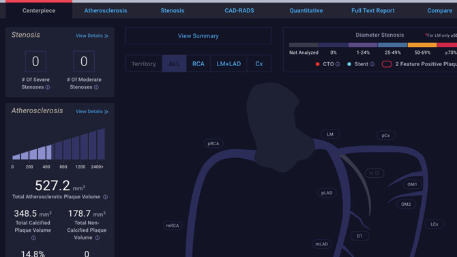The image size is (457, 257).
Task: Click info icon beside Severe Stenoses
Action: (48, 87)
